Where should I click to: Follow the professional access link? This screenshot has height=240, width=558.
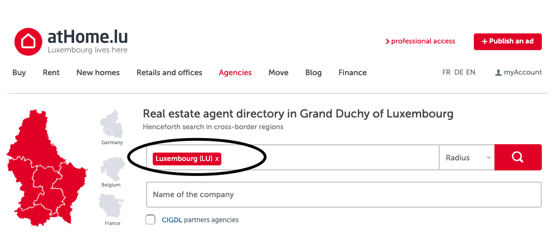tap(420, 41)
